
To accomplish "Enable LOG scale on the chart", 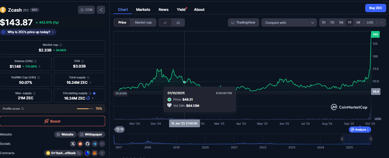I will [x=370, y=22].
